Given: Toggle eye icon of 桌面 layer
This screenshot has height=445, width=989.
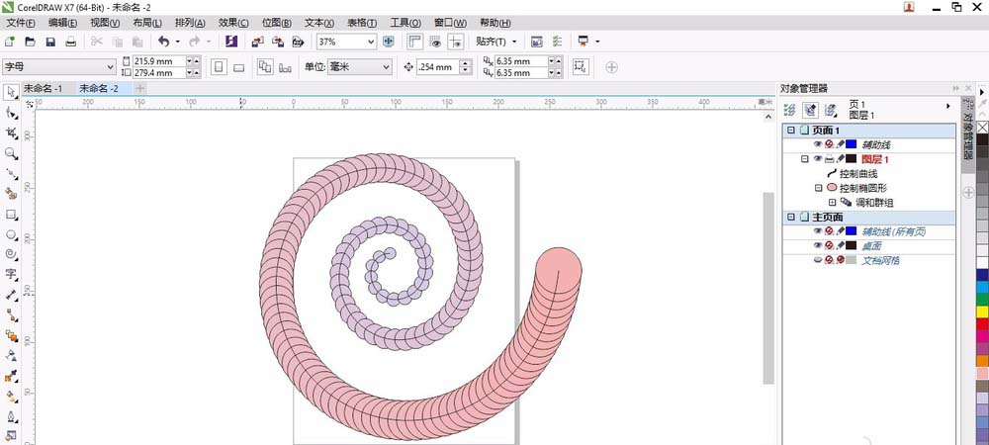Looking at the screenshot, I should (818, 245).
